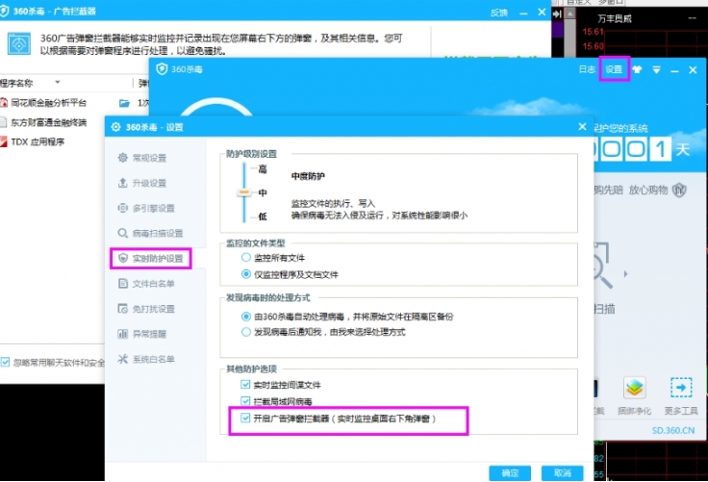Click 设置 link in 360杀毒 title bar
Screen dimensions: 708x482
click(614, 69)
